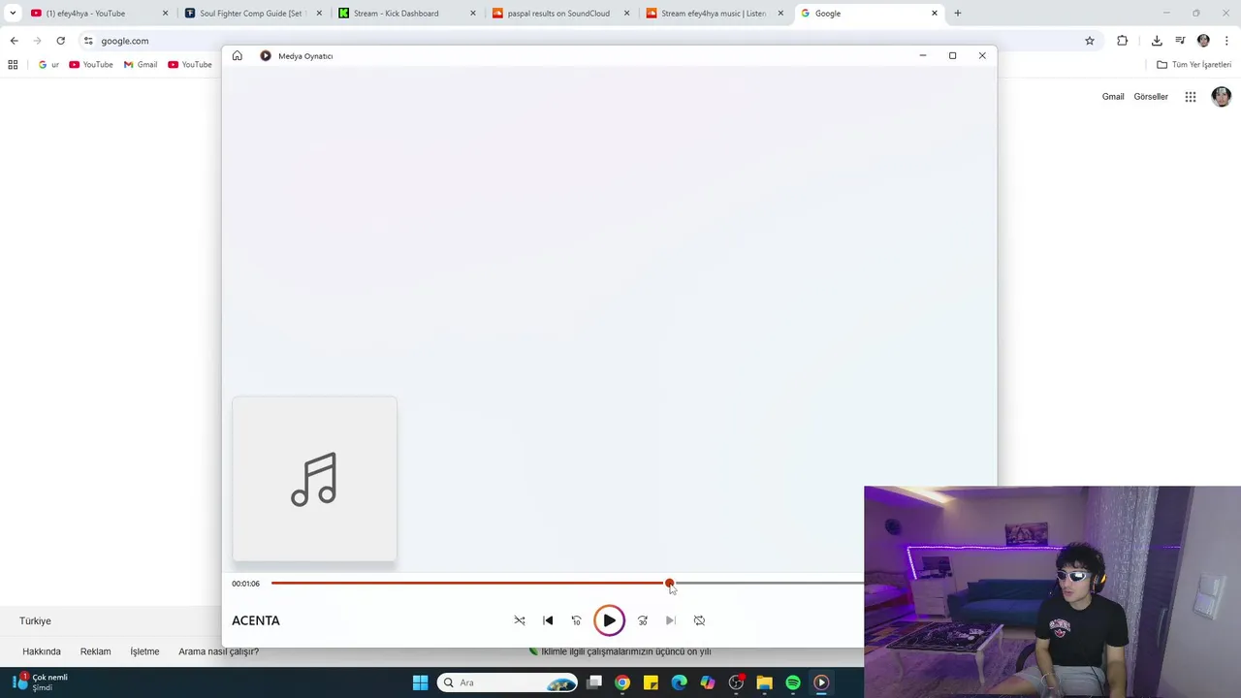The width and height of the screenshot is (1241, 698).
Task: Skip back 10 seconds
Action: pyautogui.click(x=576, y=620)
